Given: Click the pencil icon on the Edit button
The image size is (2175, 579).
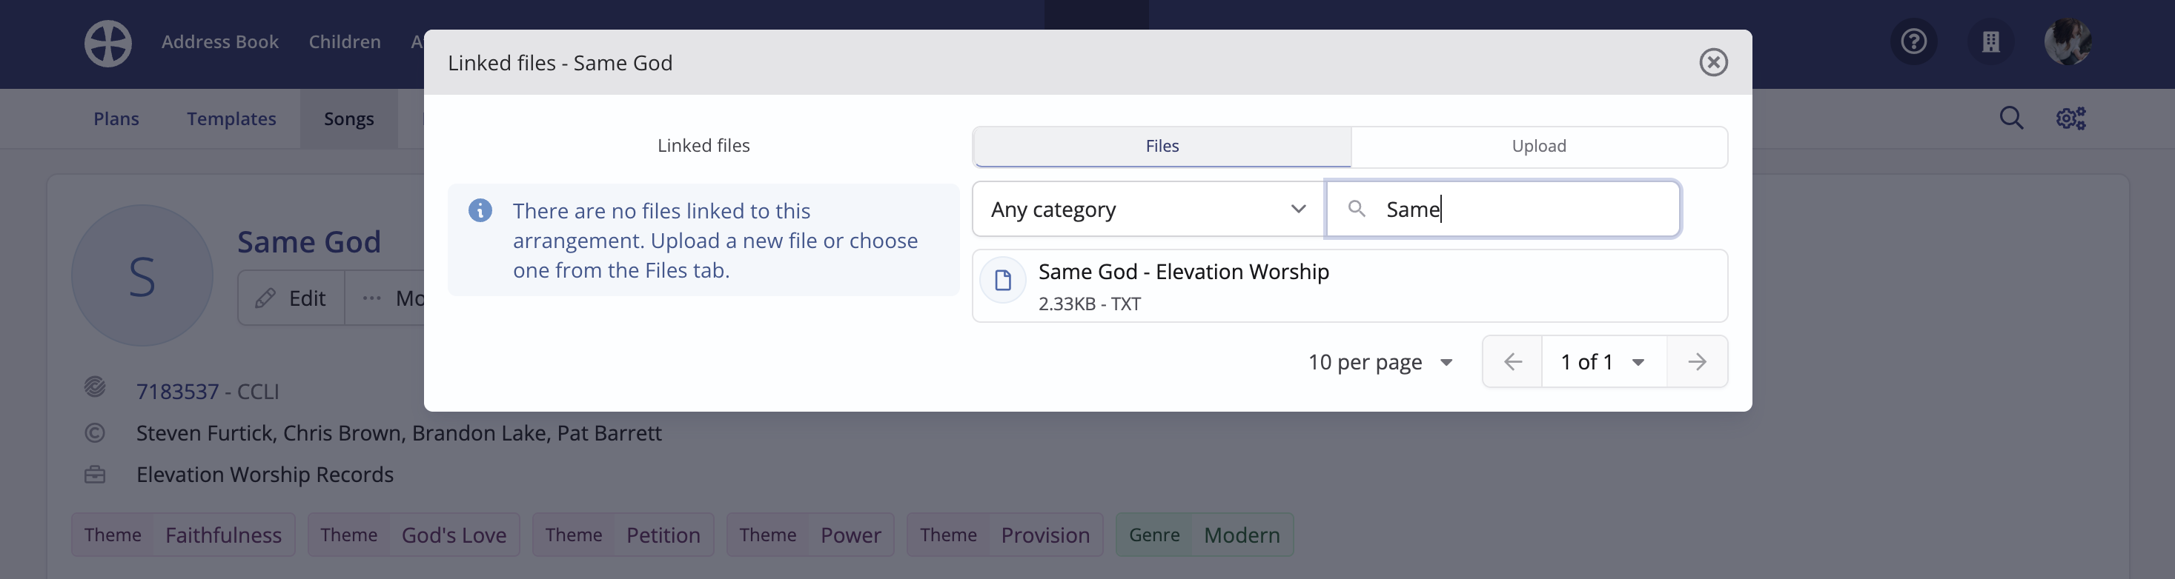Looking at the screenshot, I should [265, 298].
